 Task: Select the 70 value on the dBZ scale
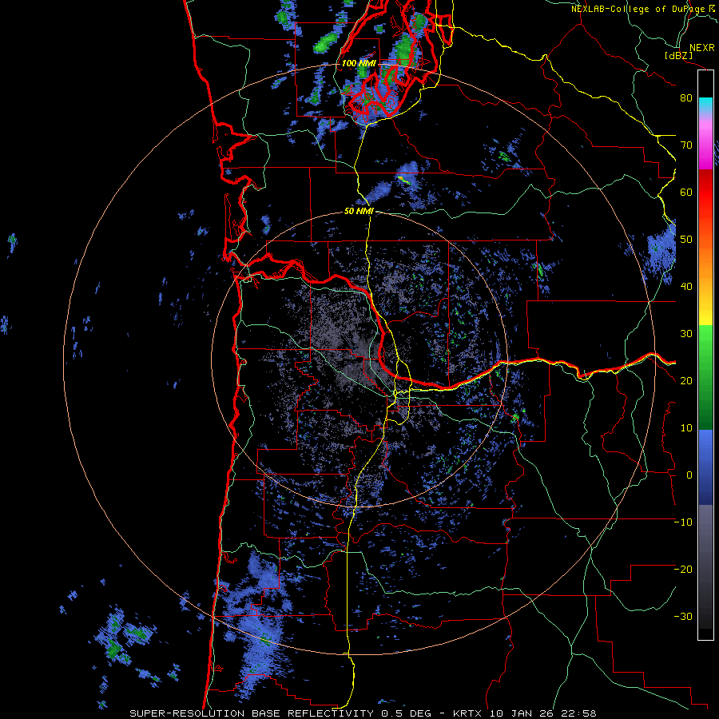click(686, 145)
